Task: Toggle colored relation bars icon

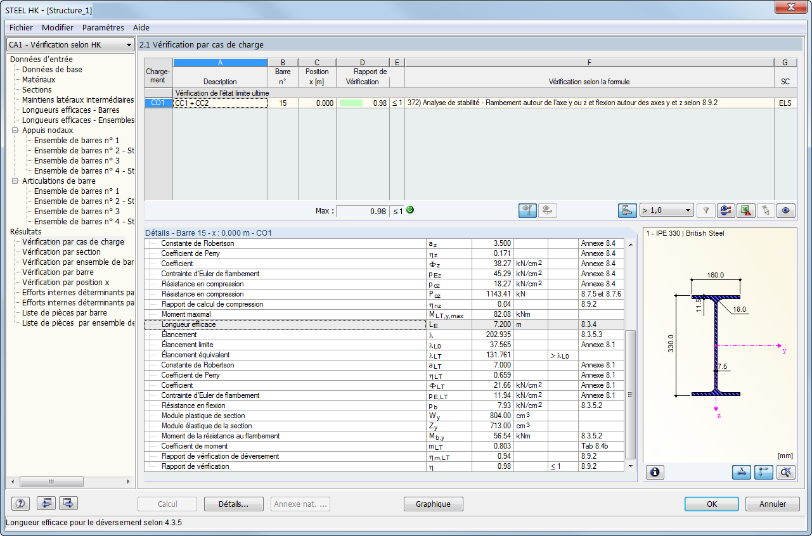Action: 628,211
